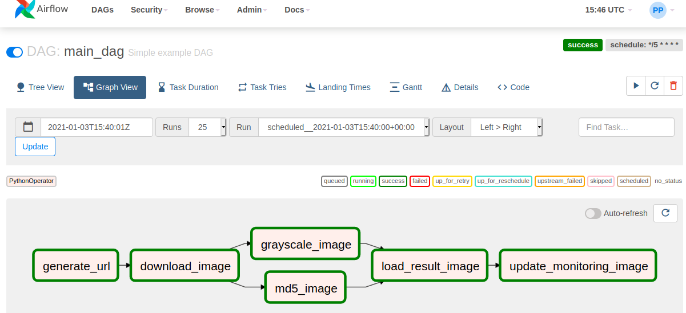Click the schedule */5 * * * * badge
The height and width of the screenshot is (313, 686).
pyautogui.click(x=644, y=45)
